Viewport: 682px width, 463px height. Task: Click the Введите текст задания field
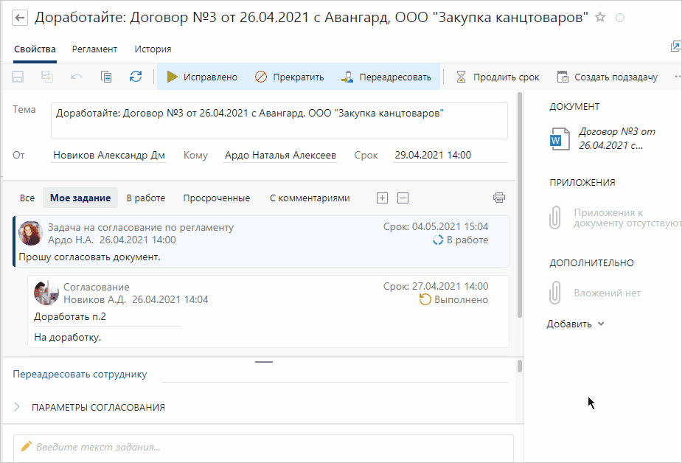pos(263,447)
